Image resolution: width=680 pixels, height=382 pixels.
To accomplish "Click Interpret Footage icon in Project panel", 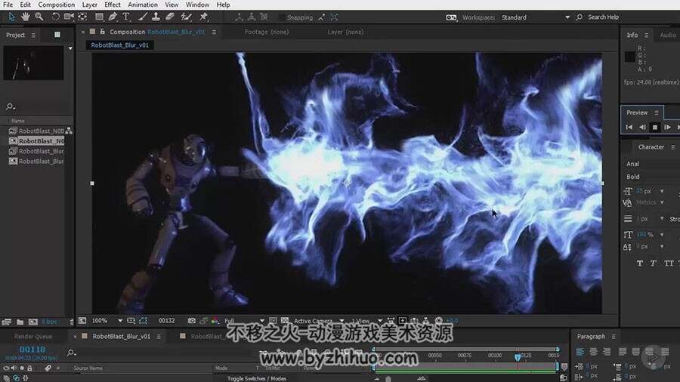I will (7, 322).
